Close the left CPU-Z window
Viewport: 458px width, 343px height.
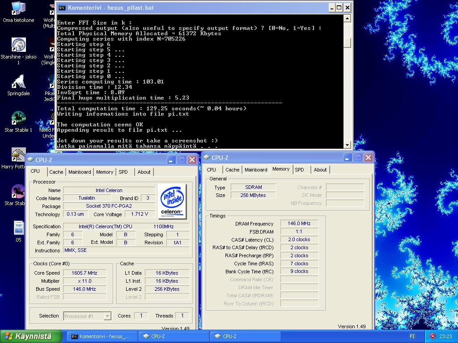pyautogui.click(x=192, y=159)
